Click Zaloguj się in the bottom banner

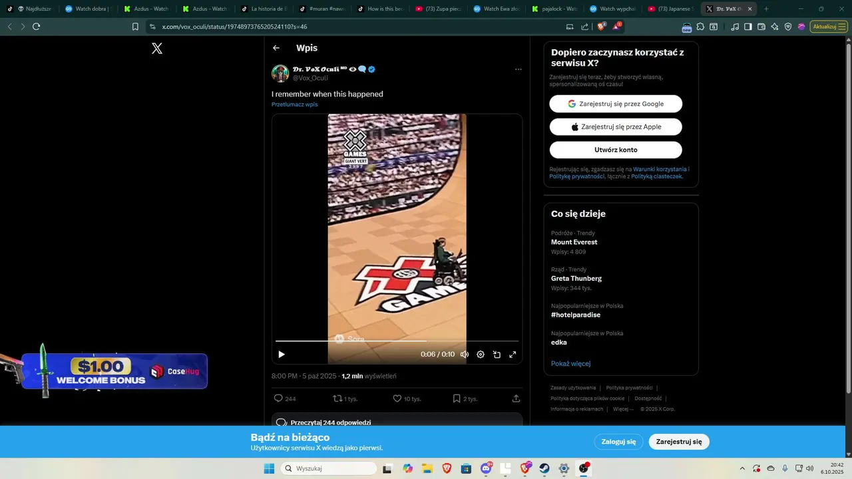pyautogui.click(x=618, y=442)
